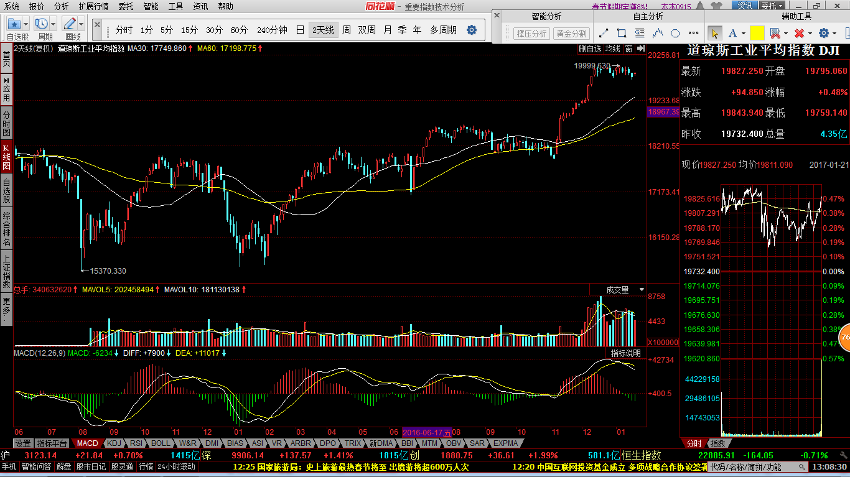Switch to 分时 period

pyautogui.click(x=124, y=30)
